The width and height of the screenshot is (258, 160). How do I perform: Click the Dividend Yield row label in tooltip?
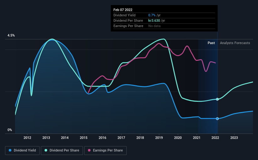tap(124, 15)
